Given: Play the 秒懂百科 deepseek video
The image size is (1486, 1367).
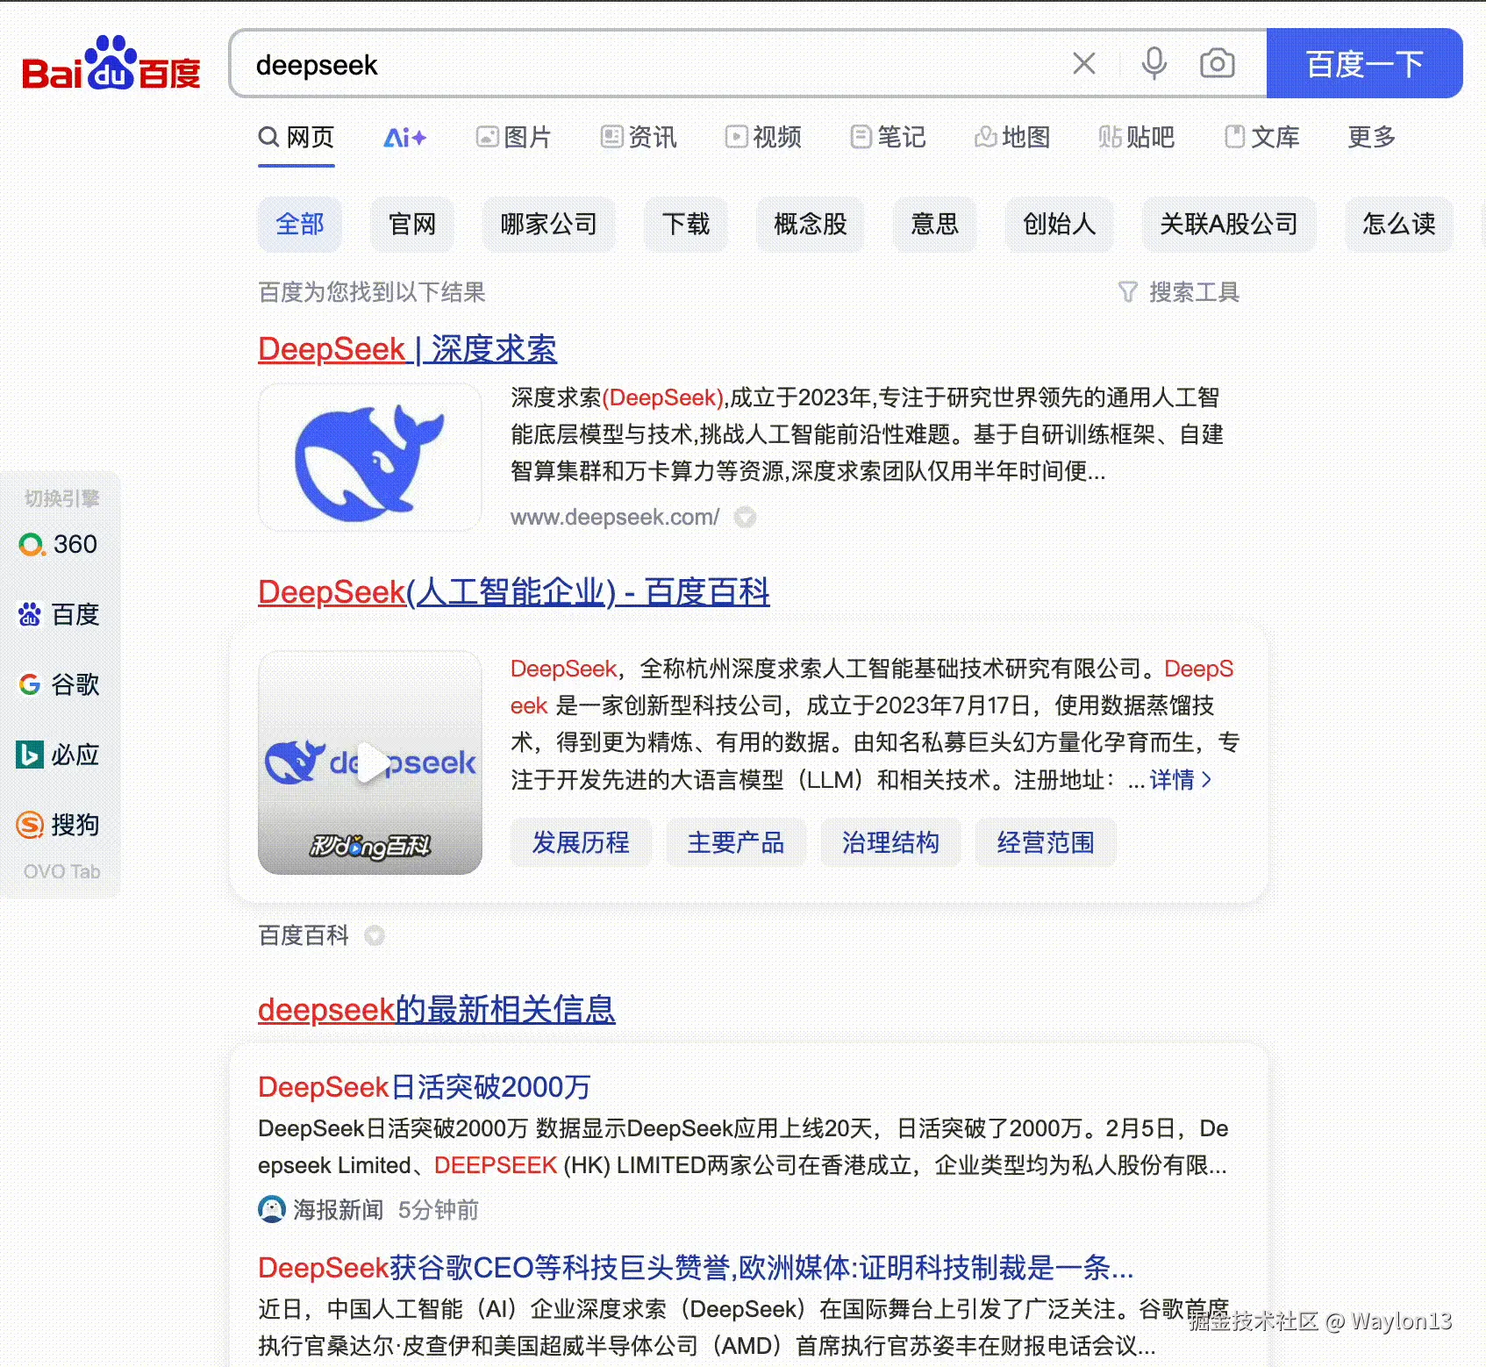Looking at the screenshot, I should tap(370, 762).
